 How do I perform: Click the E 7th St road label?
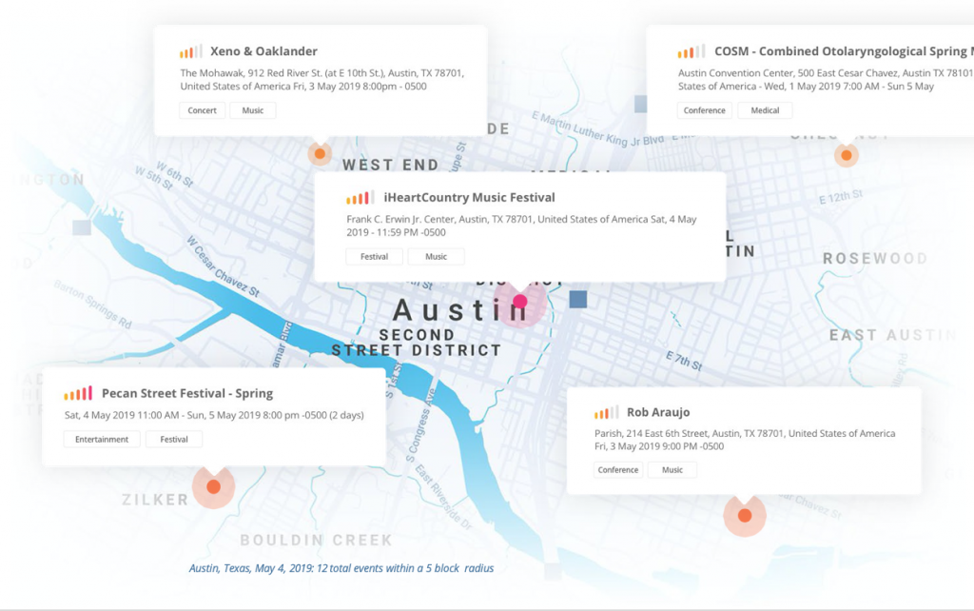coord(684,361)
